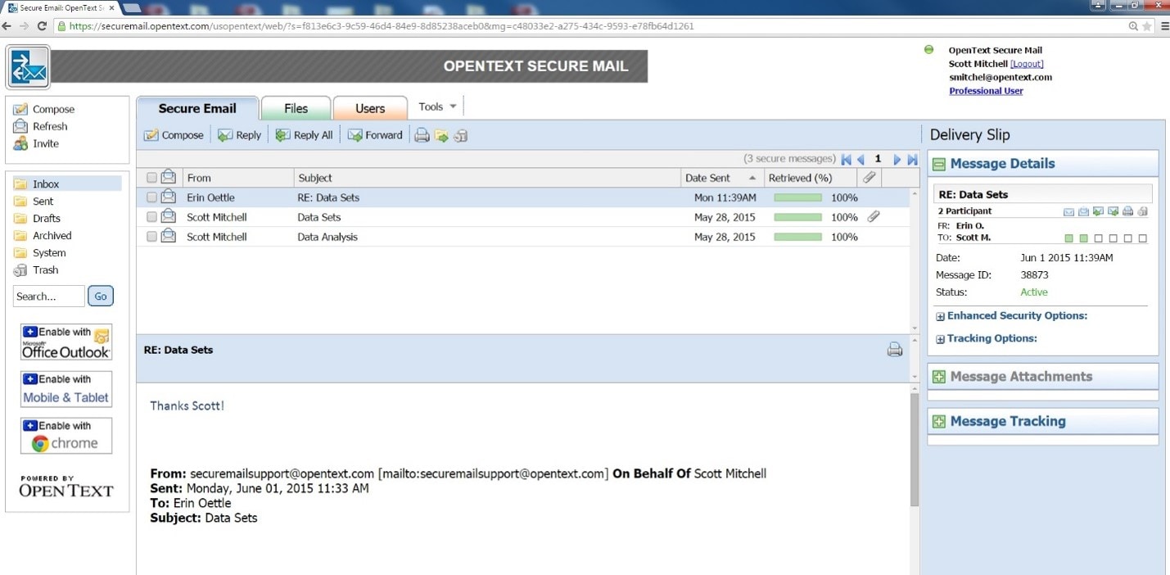This screenshot has width=1170, height=575.
Task: Switch to the Secure Email tab
Action: 197,108
